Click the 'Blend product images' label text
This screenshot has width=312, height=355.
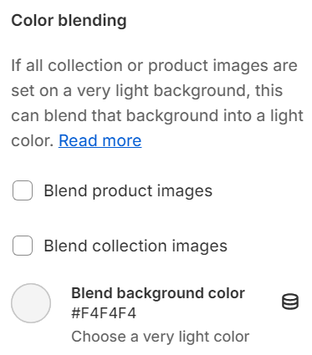[128, 191]
